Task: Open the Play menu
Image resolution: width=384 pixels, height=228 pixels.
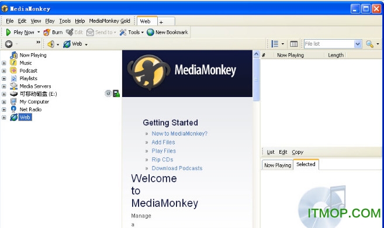Action: pos(50,21)
